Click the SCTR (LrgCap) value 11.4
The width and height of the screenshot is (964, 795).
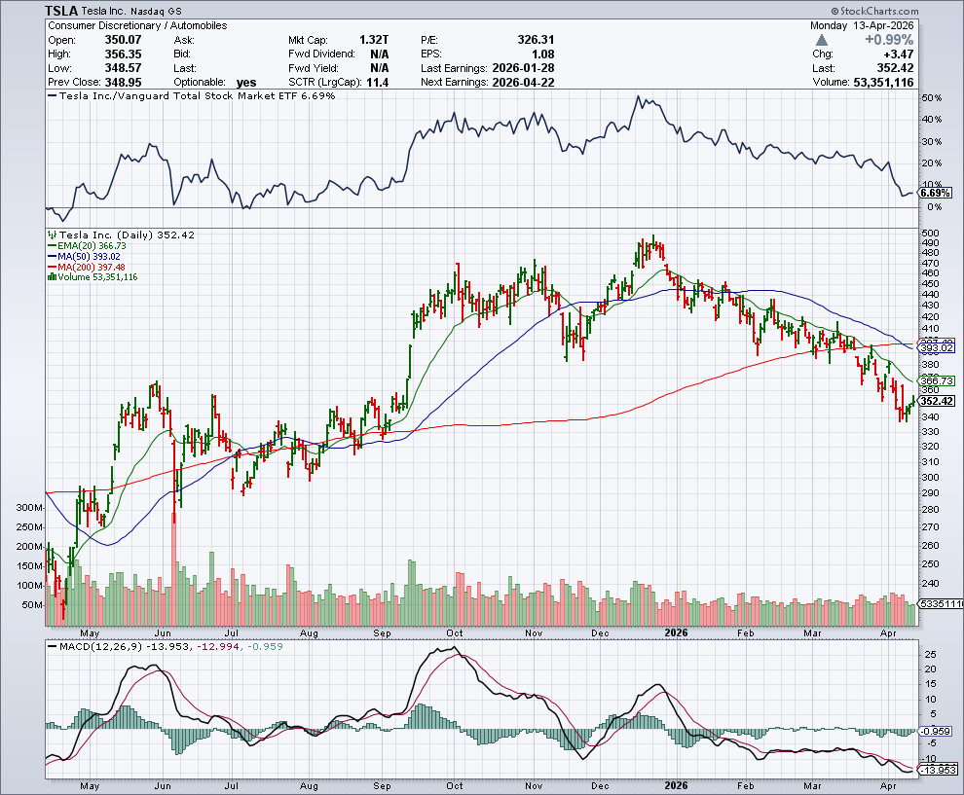point(378,82)
